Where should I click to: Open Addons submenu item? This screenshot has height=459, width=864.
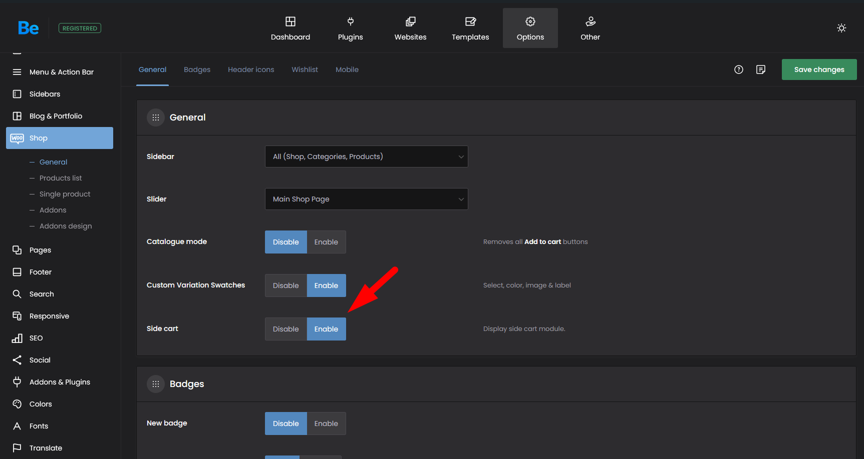53,210
